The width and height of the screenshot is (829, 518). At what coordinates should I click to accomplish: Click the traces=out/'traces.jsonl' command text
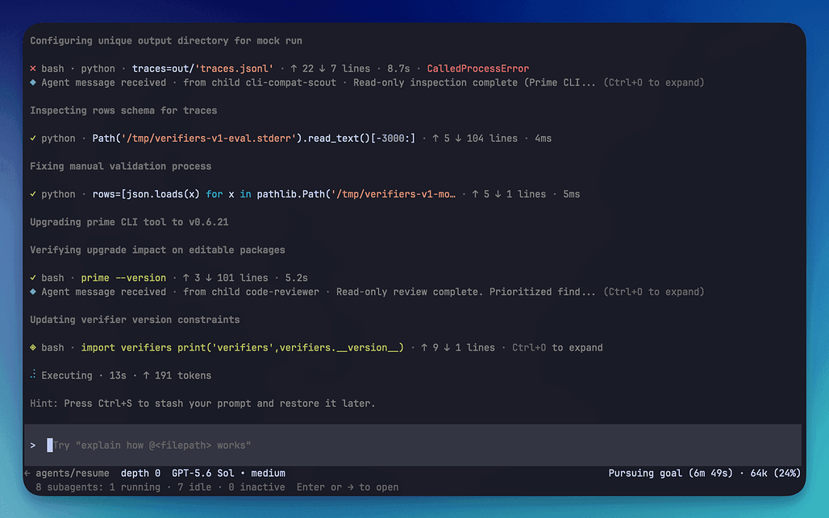[x=202, y=68]
